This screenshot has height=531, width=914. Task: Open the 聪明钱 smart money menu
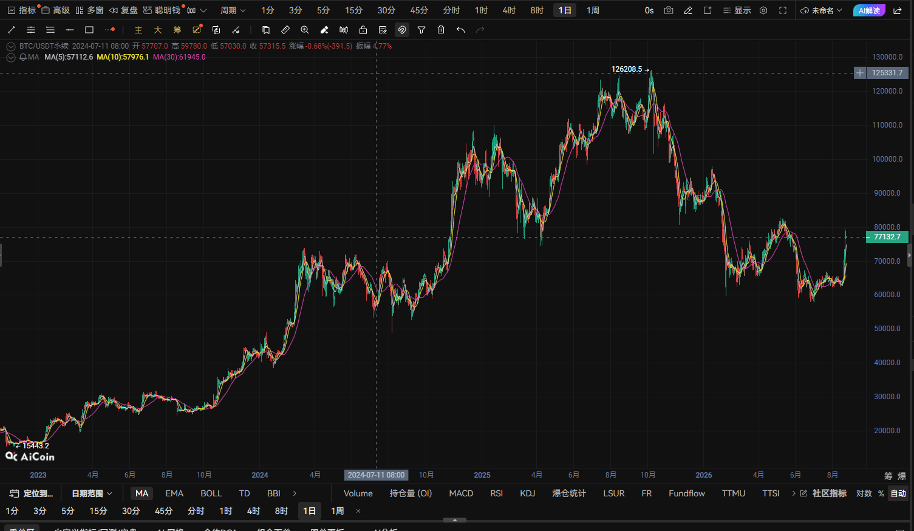pyautogui.click(x=162, y=10)
